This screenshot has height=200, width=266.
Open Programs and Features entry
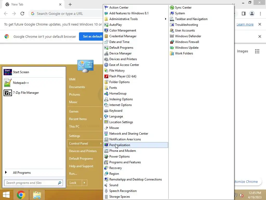136,162
